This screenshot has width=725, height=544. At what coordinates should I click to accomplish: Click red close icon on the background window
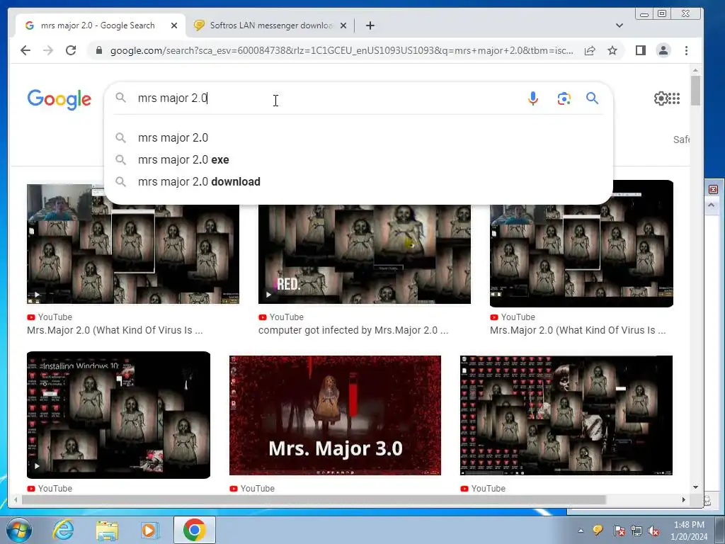[x=714, y=190]
